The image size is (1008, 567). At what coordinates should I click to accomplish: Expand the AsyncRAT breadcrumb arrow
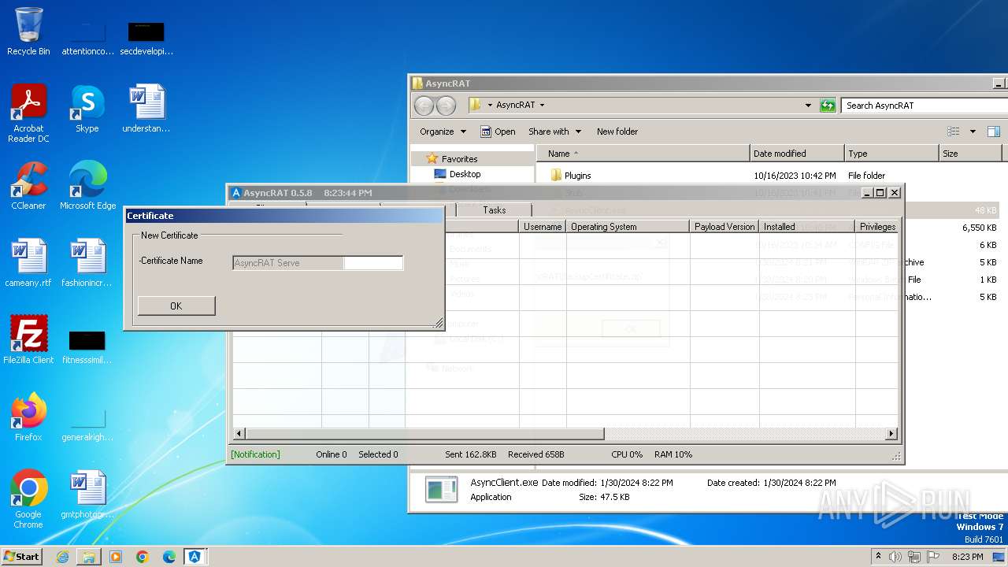click(542, 105)
